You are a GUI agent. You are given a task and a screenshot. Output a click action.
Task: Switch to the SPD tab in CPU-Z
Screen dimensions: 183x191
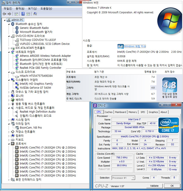pyautogui.click(x=143, y=112)
